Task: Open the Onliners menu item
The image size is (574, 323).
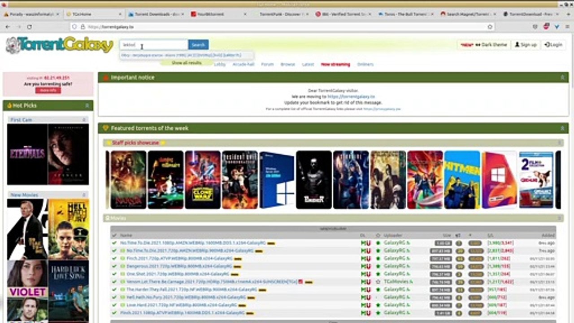Action: click(365, 64)
